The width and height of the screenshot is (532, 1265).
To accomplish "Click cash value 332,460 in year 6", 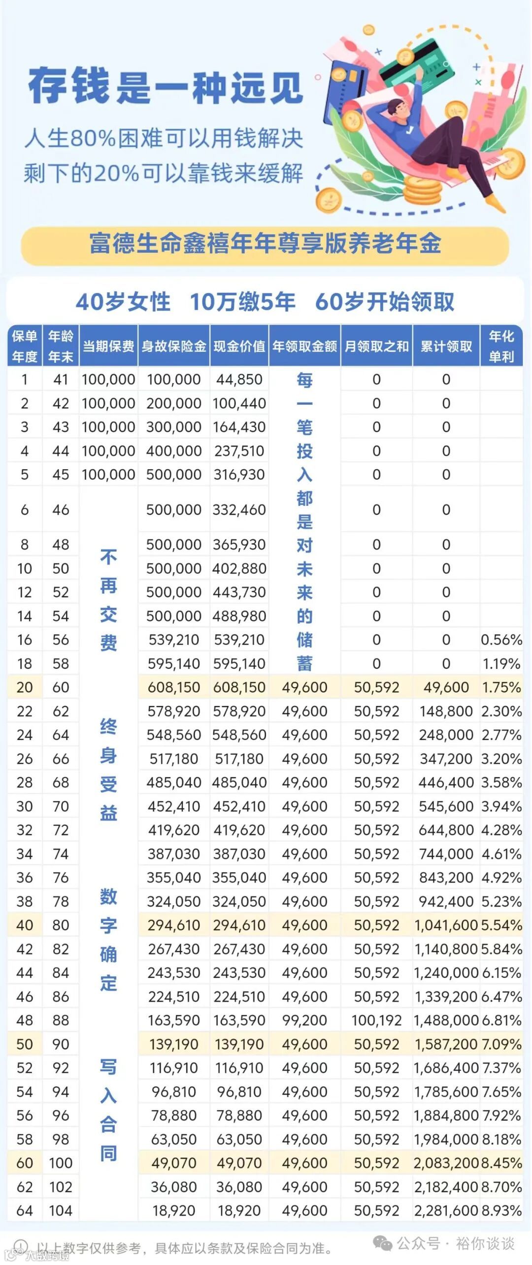I will pyautogui.click(x=239, y=509).
